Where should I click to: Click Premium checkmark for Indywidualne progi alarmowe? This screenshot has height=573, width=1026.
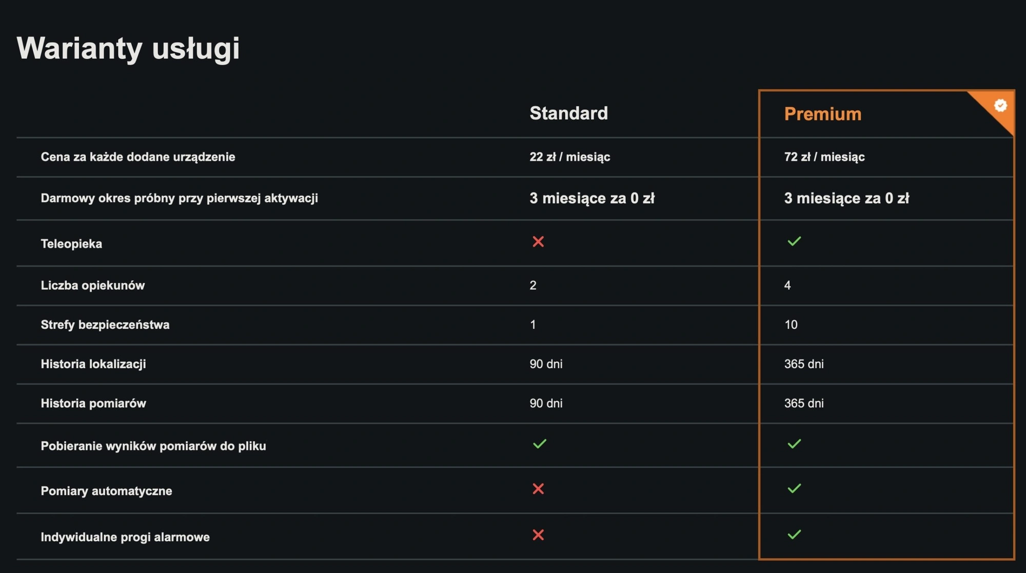(794, 534)
